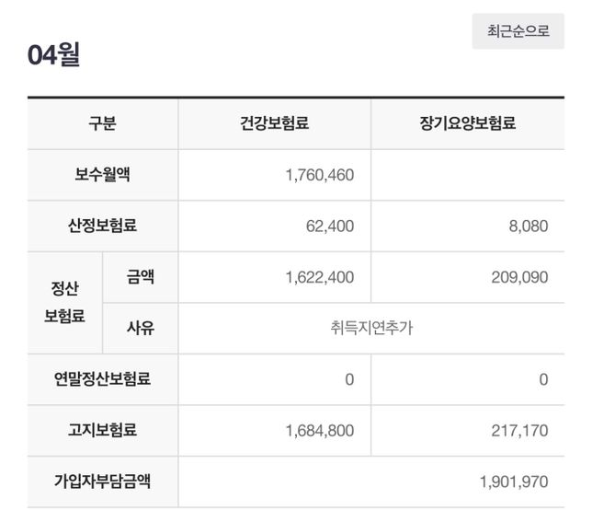Click the 1,760,460 보수월액 value
Viewport: 592px width, 522px height.
[320, 175]
